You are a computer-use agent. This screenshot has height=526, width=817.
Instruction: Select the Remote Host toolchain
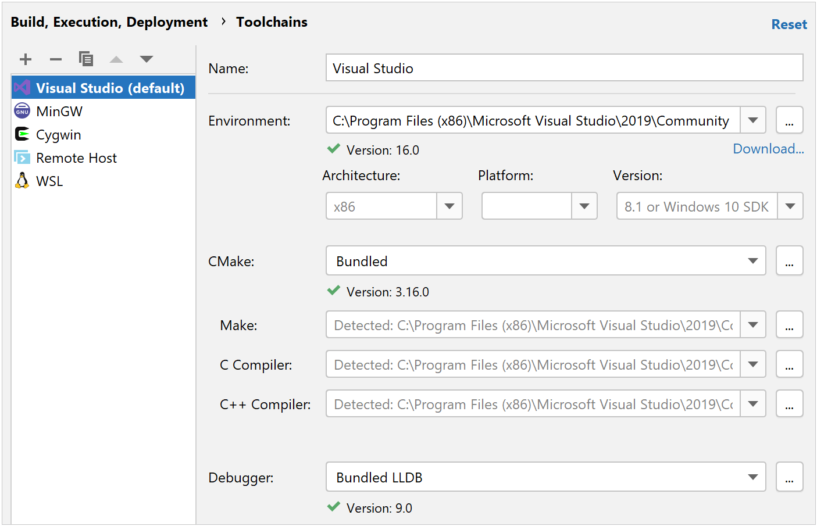pos(104,158)
